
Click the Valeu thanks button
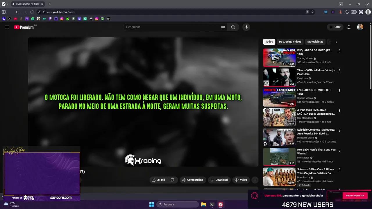pos(241,180)
